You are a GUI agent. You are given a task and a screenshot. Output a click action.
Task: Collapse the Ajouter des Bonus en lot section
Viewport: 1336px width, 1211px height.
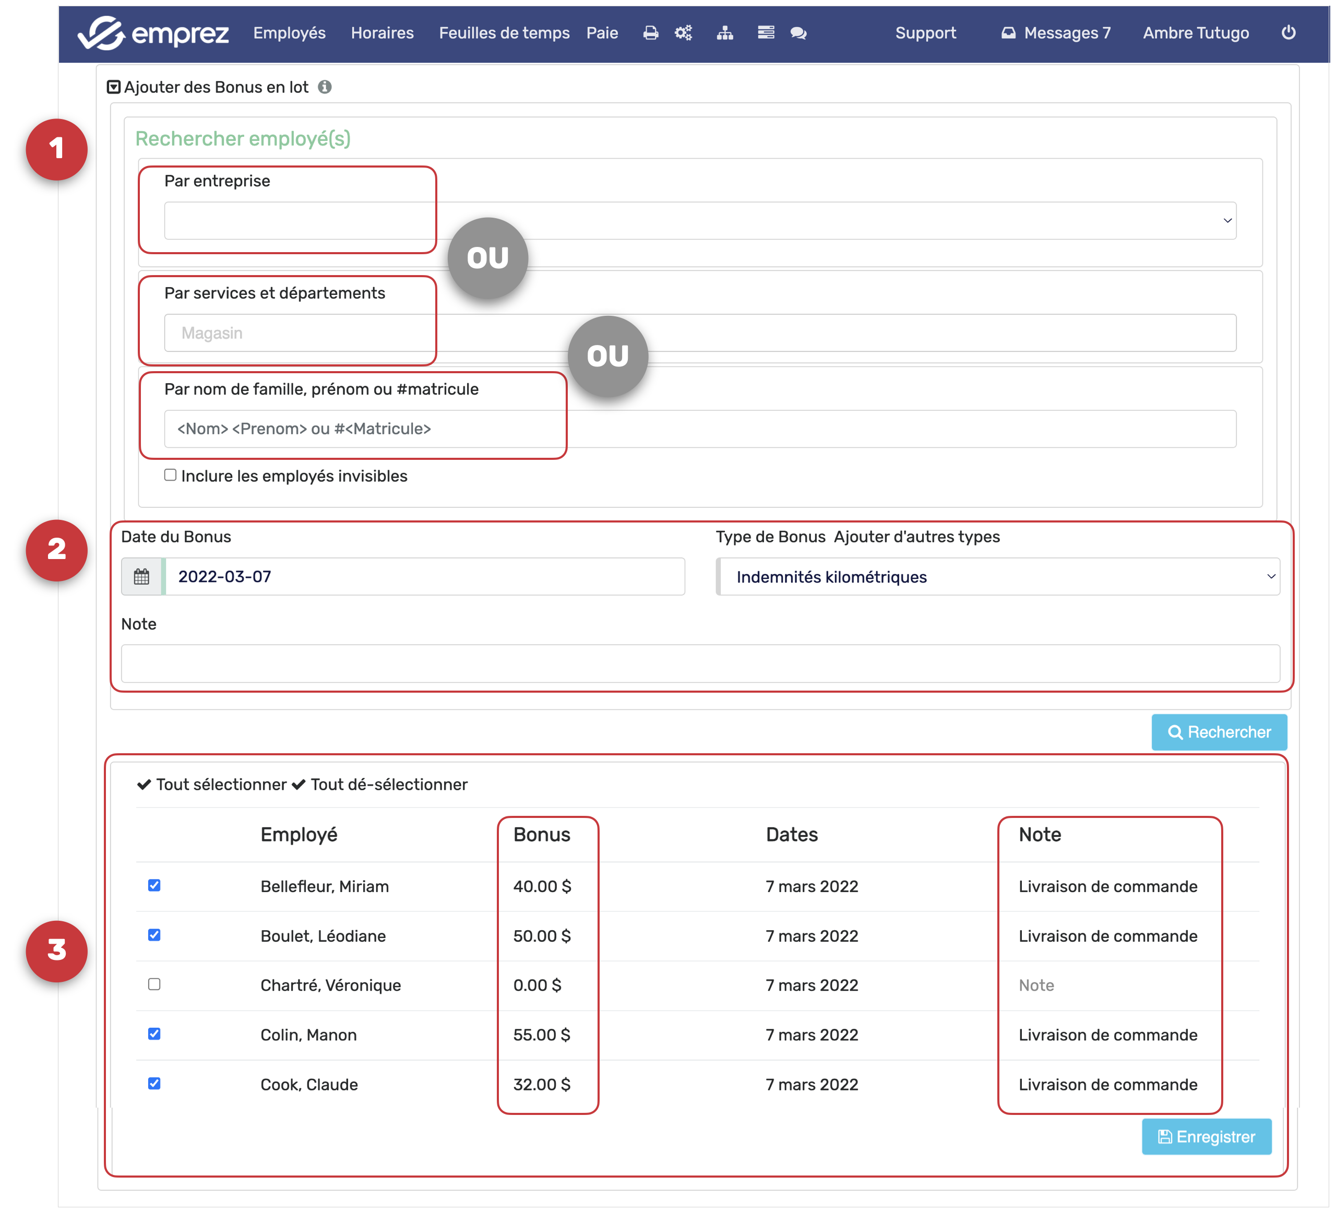pyautogui.click(x=114, y=88)
